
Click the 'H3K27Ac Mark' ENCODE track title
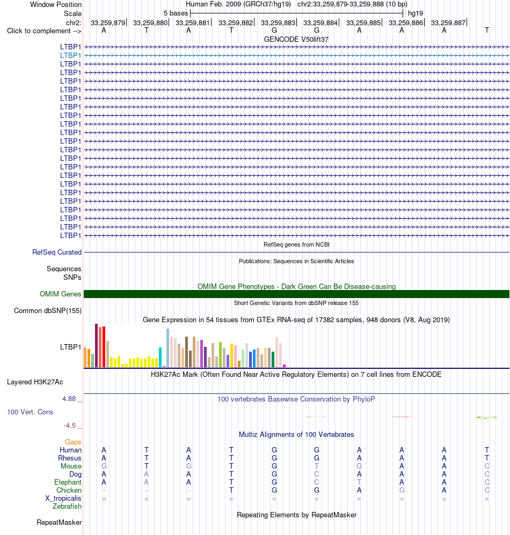296,375
